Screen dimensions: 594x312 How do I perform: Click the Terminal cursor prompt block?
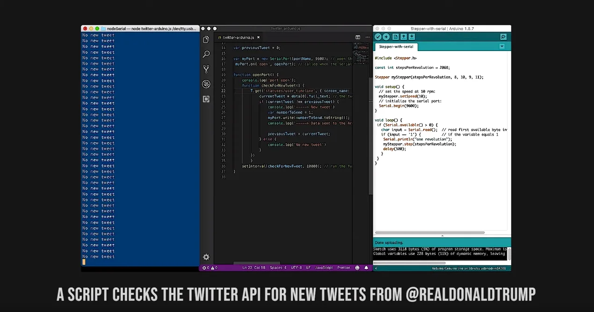point(84,262)
